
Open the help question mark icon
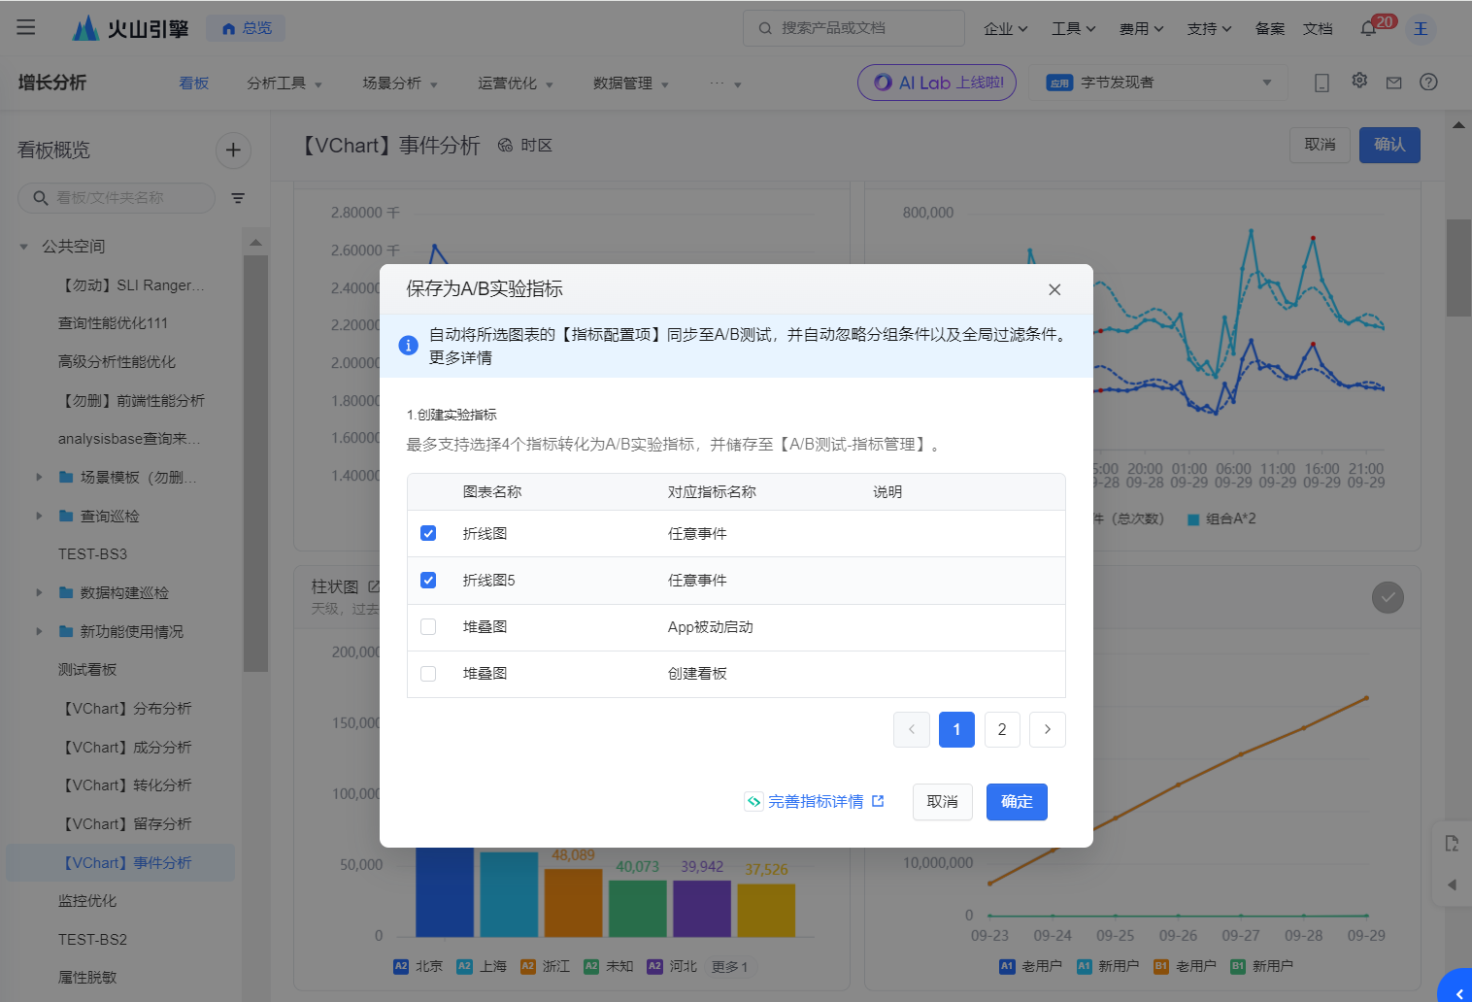click(1428, 82)
